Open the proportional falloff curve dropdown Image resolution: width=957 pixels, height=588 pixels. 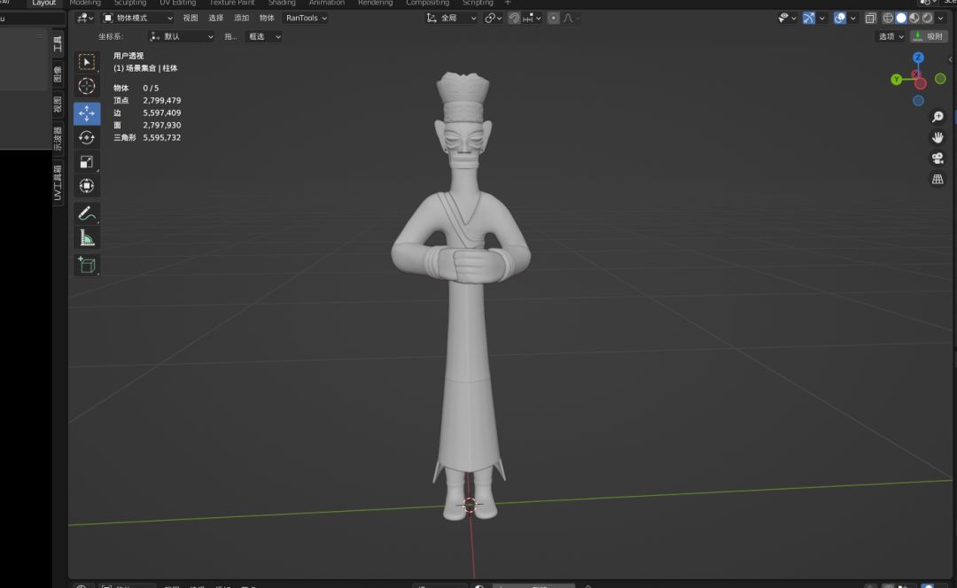click(572, 19)
